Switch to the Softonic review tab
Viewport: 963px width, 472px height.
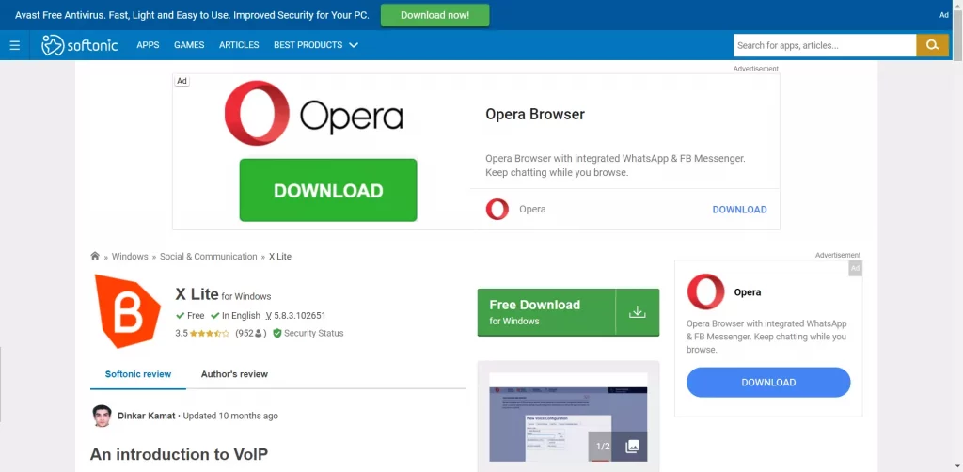point(138,374)
